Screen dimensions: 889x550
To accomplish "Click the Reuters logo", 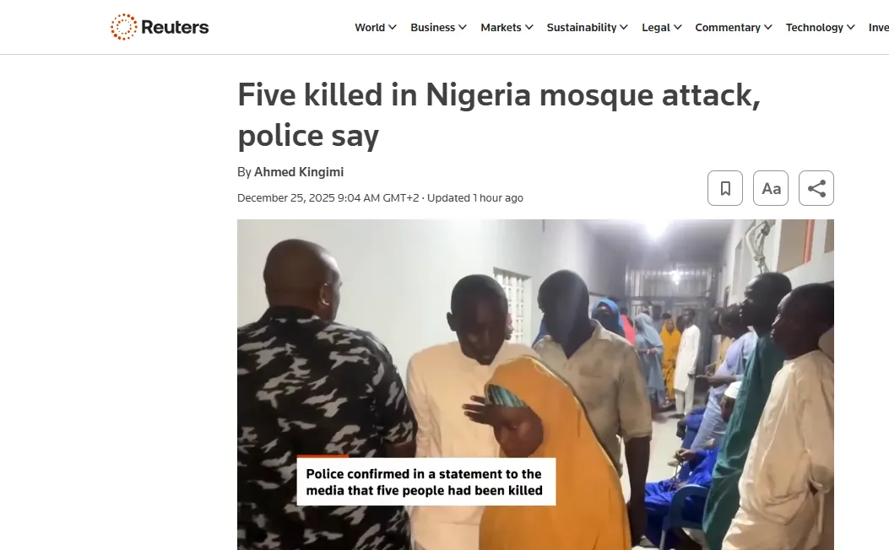I will tap(160, 27).
